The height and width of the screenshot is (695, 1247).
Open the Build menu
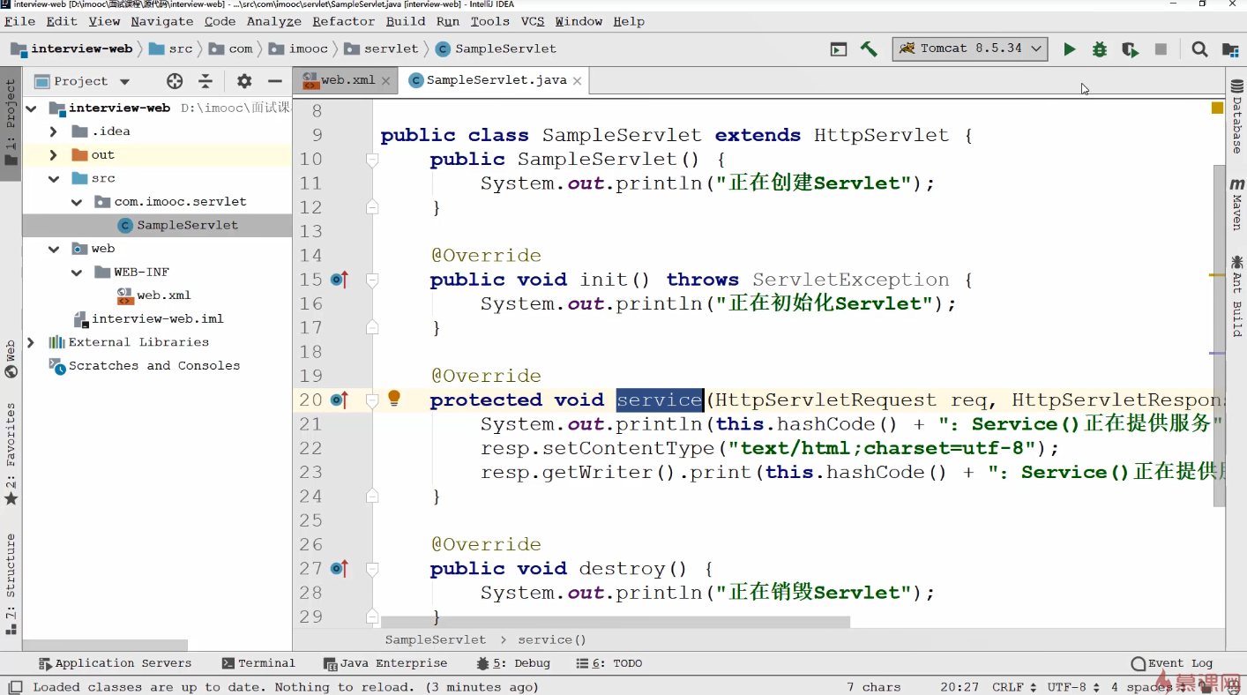click(406, 21)
